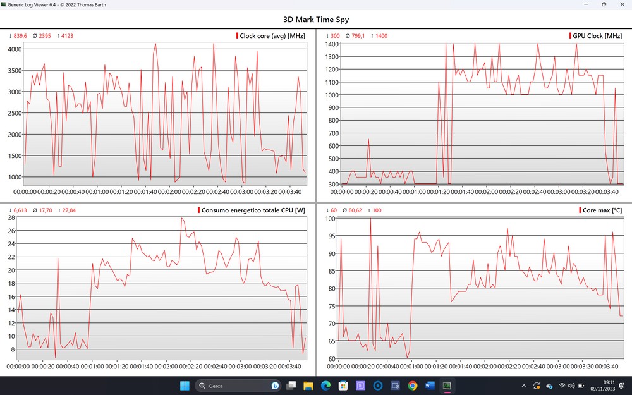Click the Clock core (avg) [MHz] legend

click(272, 36)
